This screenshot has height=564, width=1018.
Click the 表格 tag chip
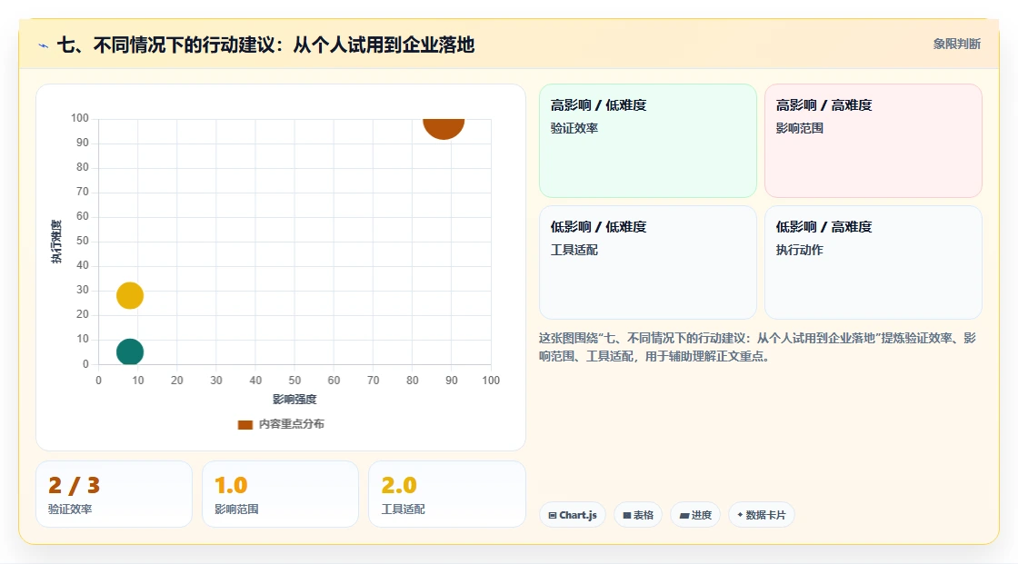pos(638,515)
